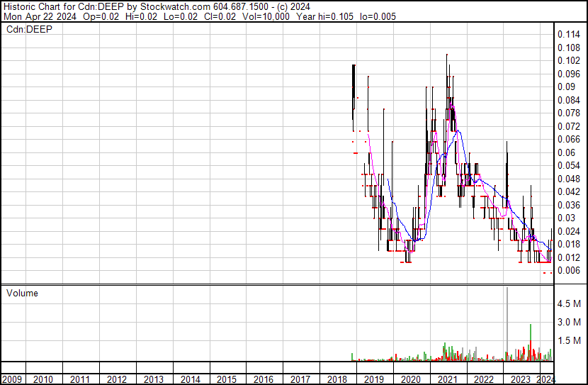Click the 0.018 price axis label
The image size is (588, 385).
569,245
